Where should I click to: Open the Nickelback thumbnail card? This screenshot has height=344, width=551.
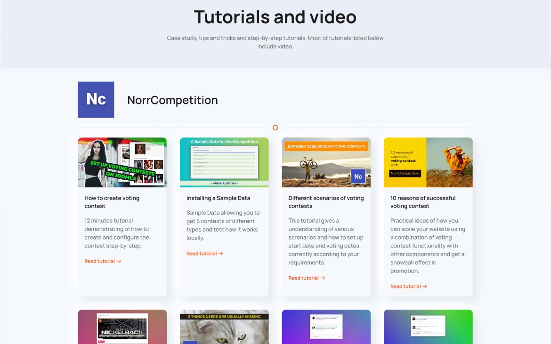pyautogui.click(x=122, y=327)
